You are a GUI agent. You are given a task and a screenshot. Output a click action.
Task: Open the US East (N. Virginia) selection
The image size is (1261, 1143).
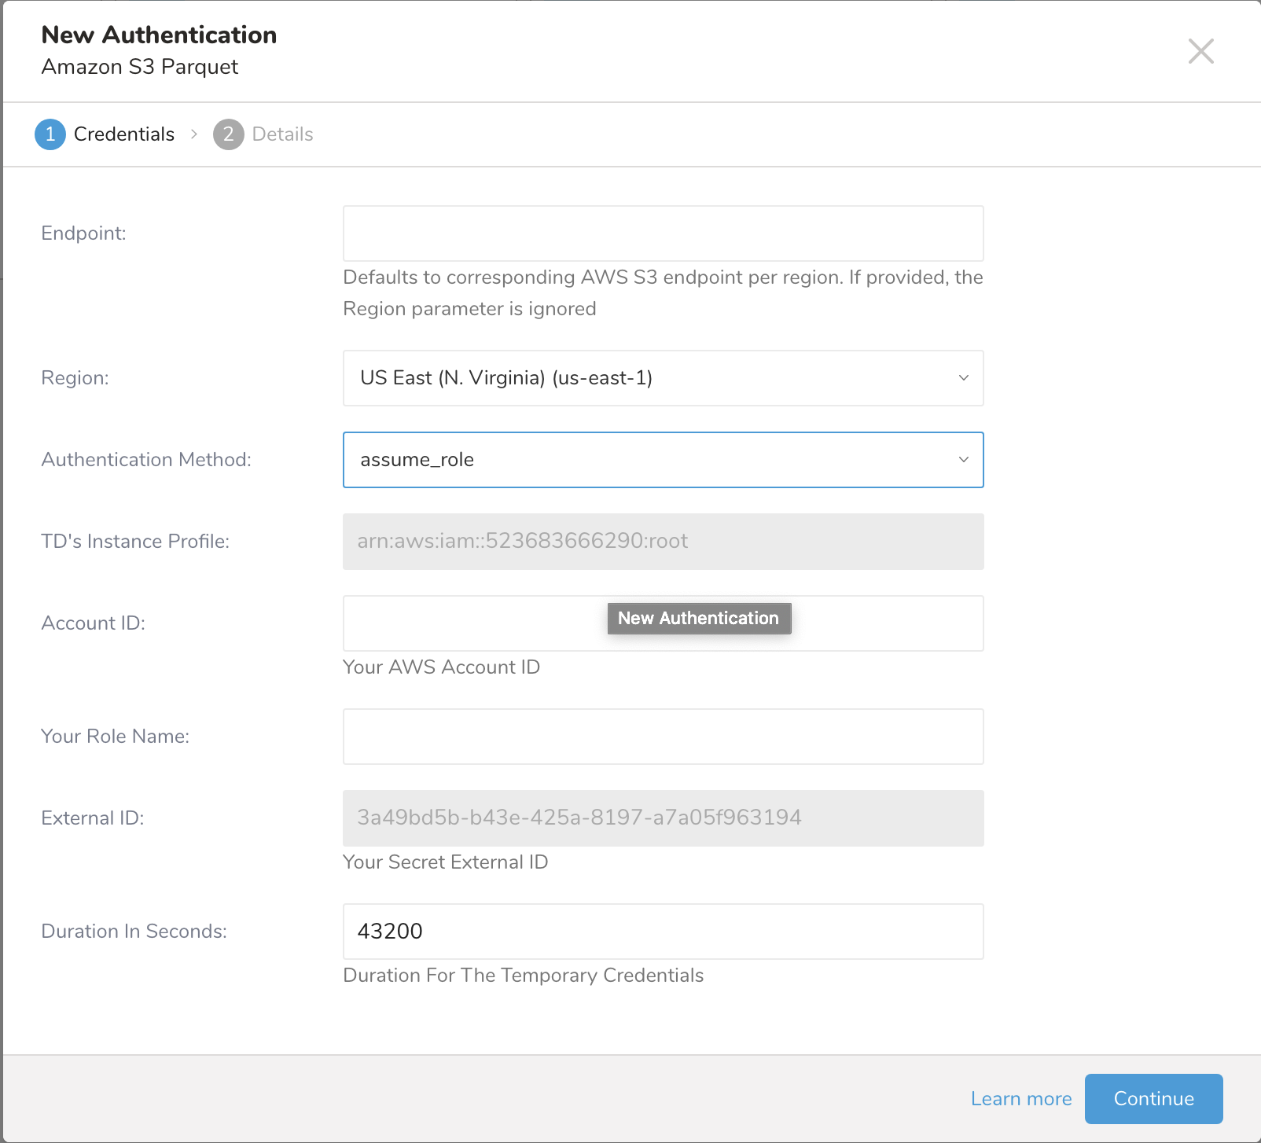(x=506, y=378)
